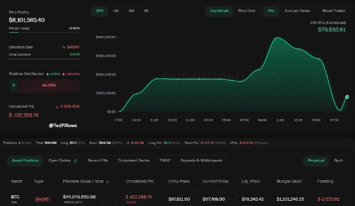Switch to the Spot positions view
Image resolution: width=355 pixels, height=206 pixels.
pyautogui.click(x=338, y=160)
